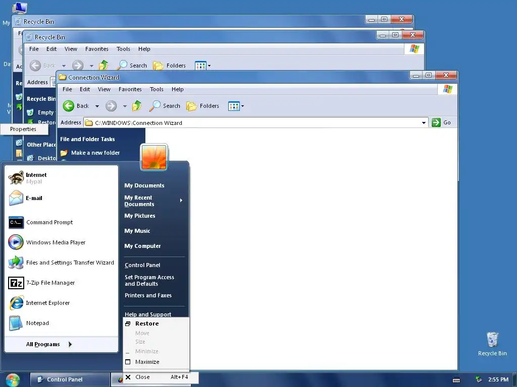This screenshot has width=517, height=387.
Task: Open Favorites menu in Recycle Bin window
Action: (x=96, y=49)
